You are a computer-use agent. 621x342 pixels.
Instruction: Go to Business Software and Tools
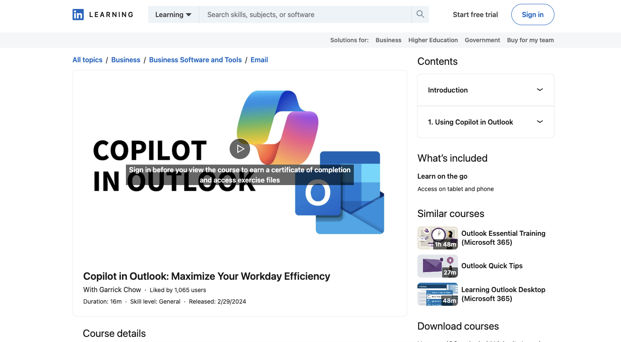point(195,60)
